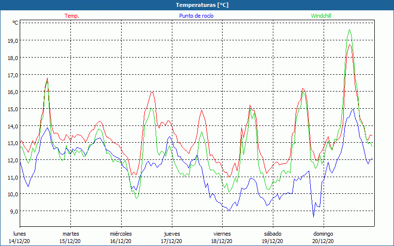The height and width of the screenshot is (246, 394).
Task: Click the '°C' axis unit label
Action: (15, 23)
